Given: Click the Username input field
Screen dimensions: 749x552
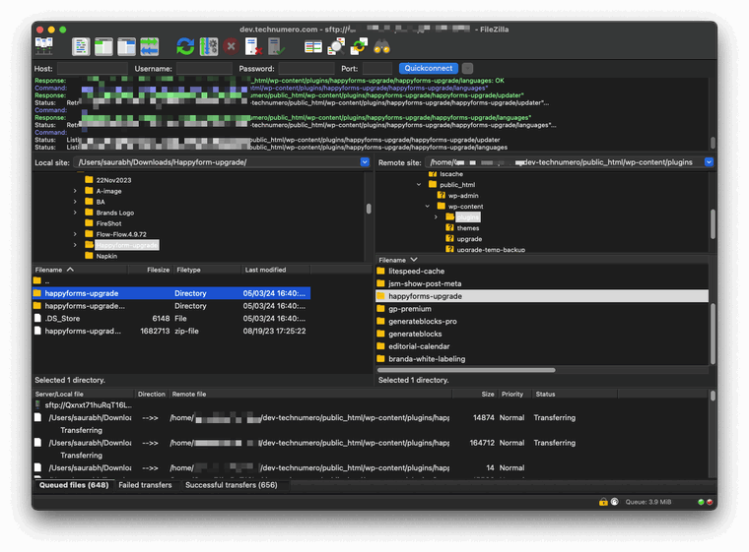Looking at the screenshot, I should [204, 68].
